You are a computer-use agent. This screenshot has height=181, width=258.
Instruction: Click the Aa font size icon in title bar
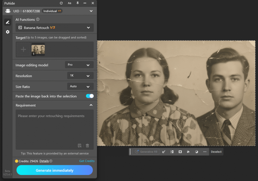click(70, 3)
